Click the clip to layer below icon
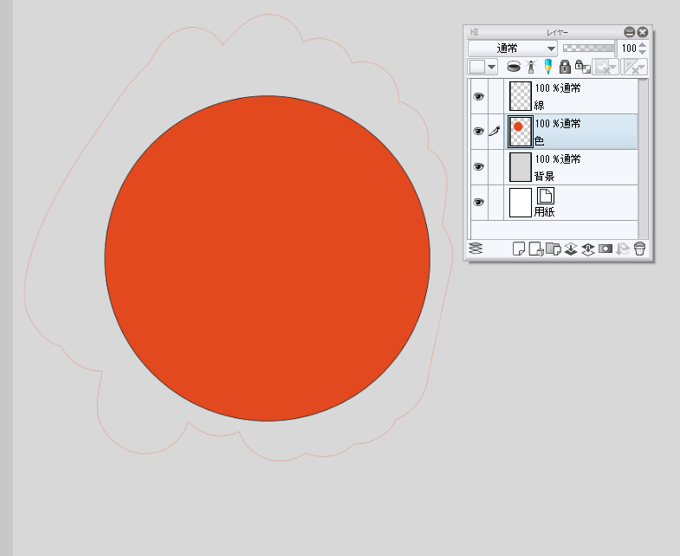This screenshot has height=556, width=680. pyautogui.click(x=514, y=67)
